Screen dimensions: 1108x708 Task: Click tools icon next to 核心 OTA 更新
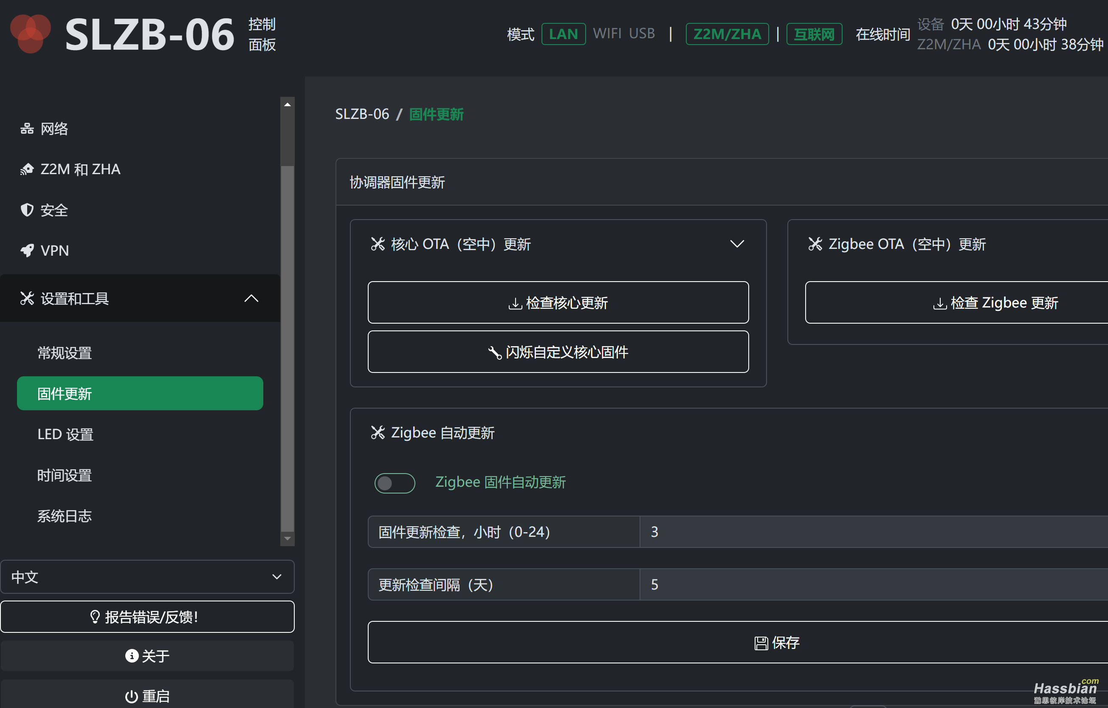(377, 244)
